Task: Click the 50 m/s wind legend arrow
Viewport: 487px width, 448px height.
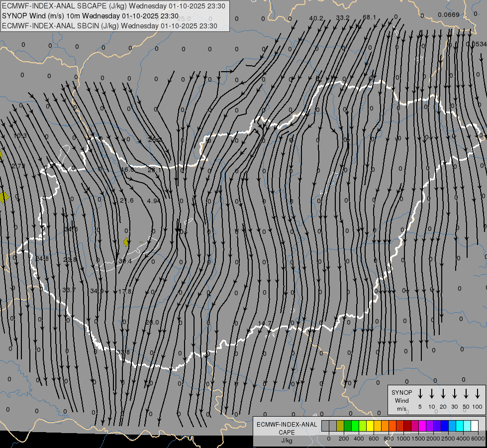Action: [x=466, y=394]
